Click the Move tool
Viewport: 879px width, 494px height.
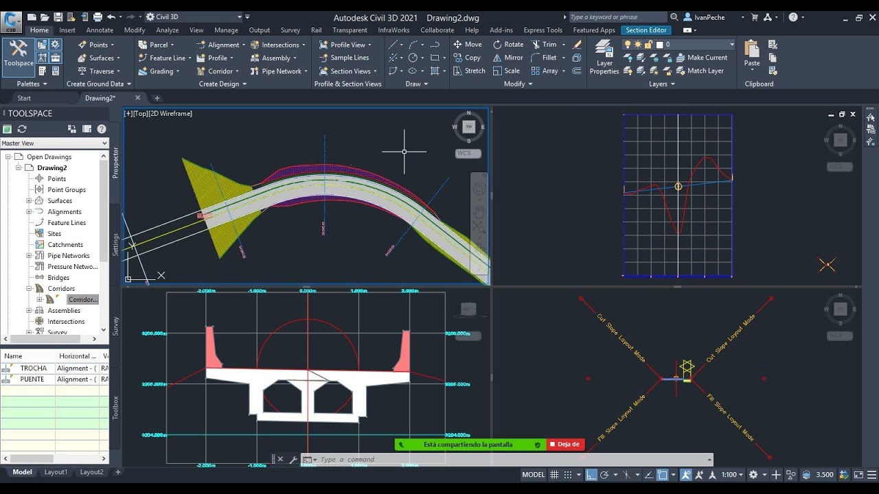point(468,45)
